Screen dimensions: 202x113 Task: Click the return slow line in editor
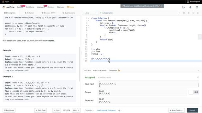click(x=107, y=40)
